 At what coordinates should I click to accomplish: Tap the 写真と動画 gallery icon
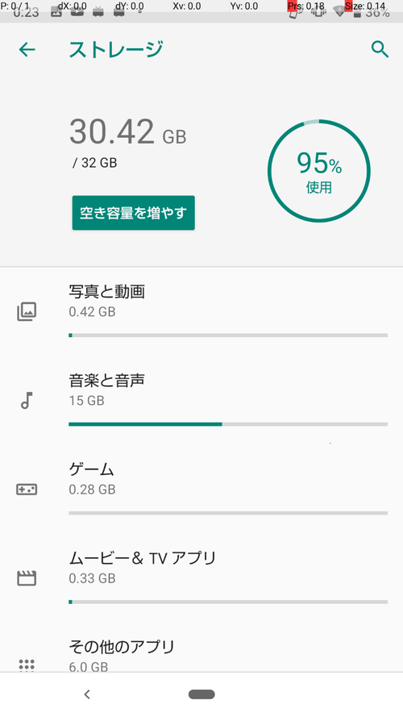coord(27,312)
